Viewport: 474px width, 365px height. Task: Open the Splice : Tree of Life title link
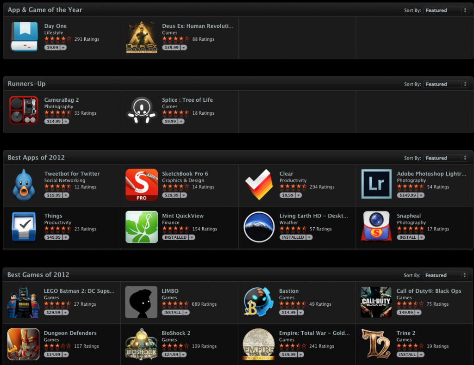pyautogui.click(x=187, y=100)
